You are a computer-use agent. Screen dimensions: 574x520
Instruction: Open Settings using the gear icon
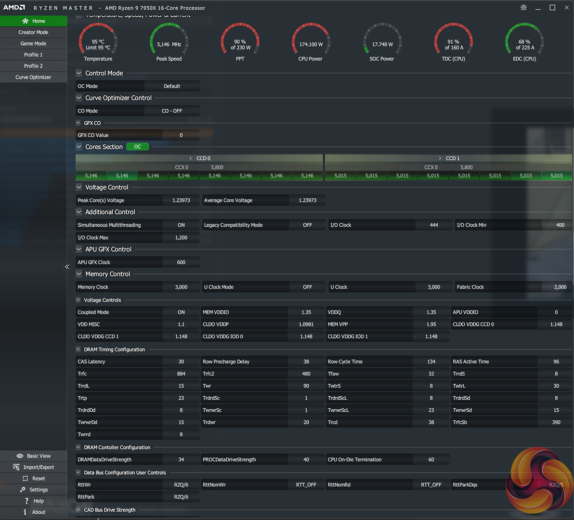tap(23, 490)
